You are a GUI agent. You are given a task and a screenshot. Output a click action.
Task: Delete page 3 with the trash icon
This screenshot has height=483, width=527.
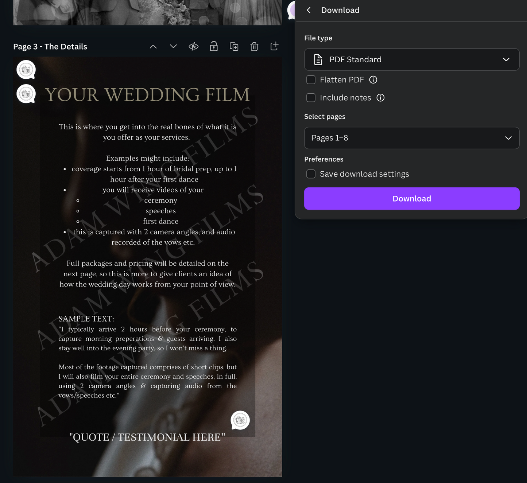tap(254, 47)
